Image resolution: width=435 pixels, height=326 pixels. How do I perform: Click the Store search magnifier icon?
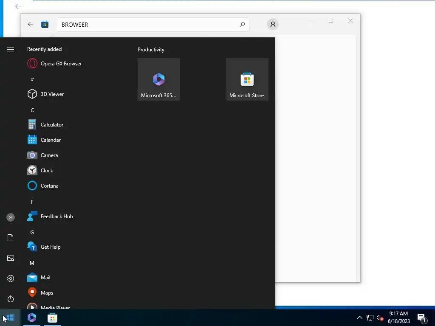pyautogui.click(x=242, y=25)
